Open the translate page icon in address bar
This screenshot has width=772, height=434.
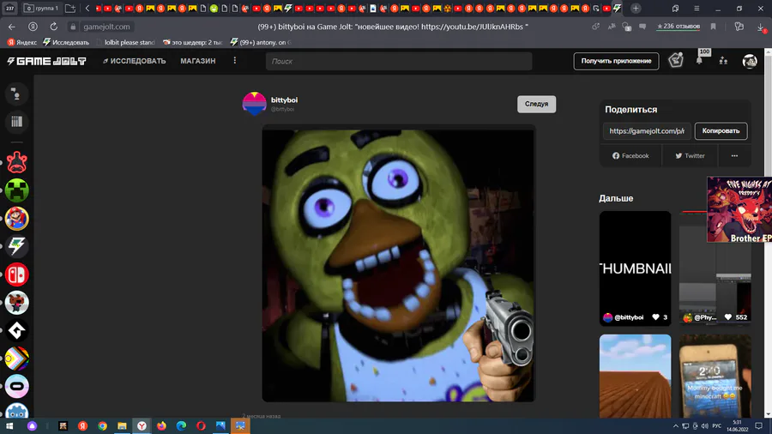612,27
